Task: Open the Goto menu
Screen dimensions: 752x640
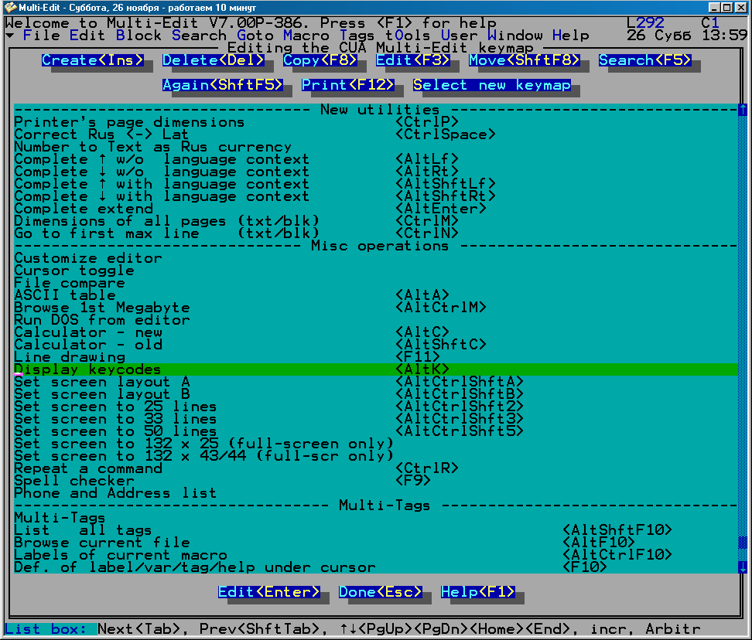Action: pos(255,36)
